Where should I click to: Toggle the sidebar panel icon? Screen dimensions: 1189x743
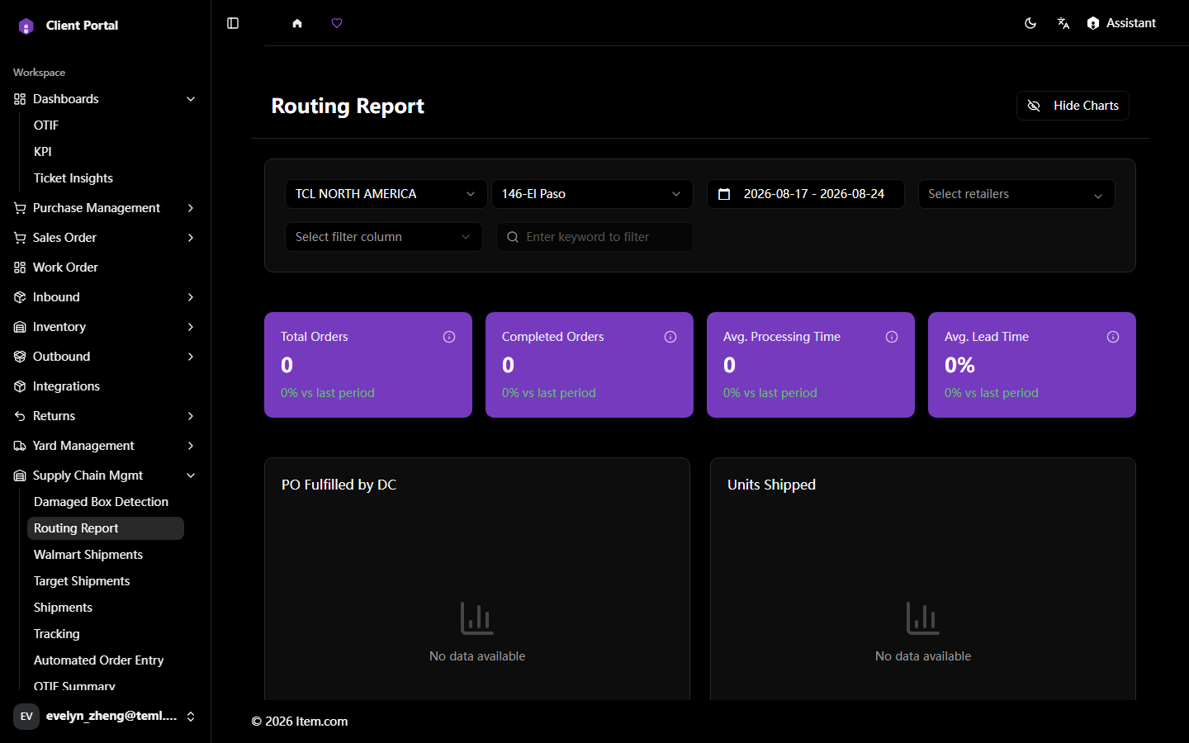[233, 23]
